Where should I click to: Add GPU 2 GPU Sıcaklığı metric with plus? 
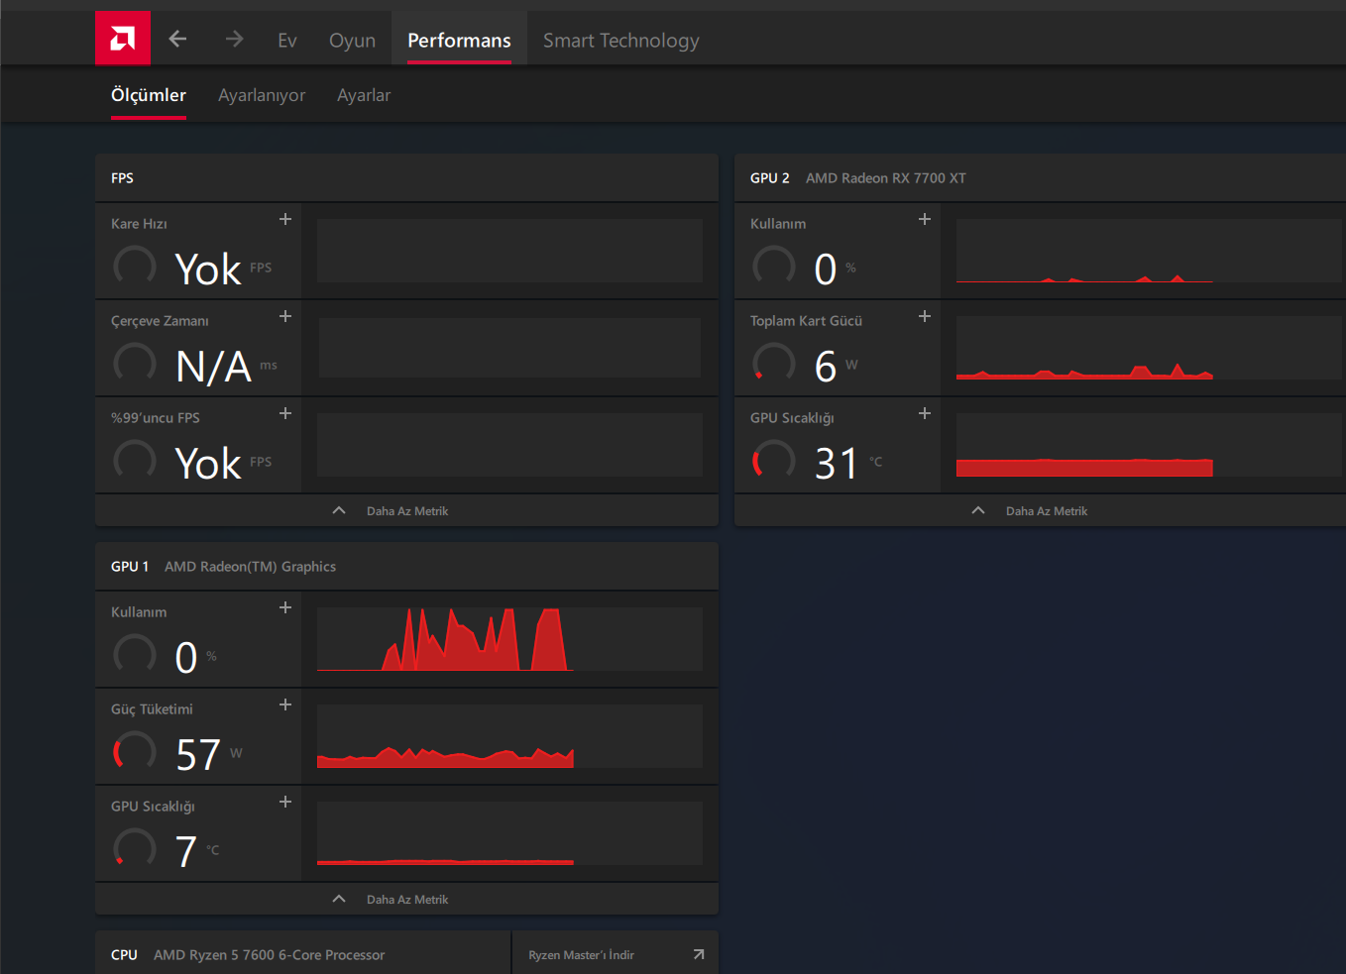tap(925, 413)
